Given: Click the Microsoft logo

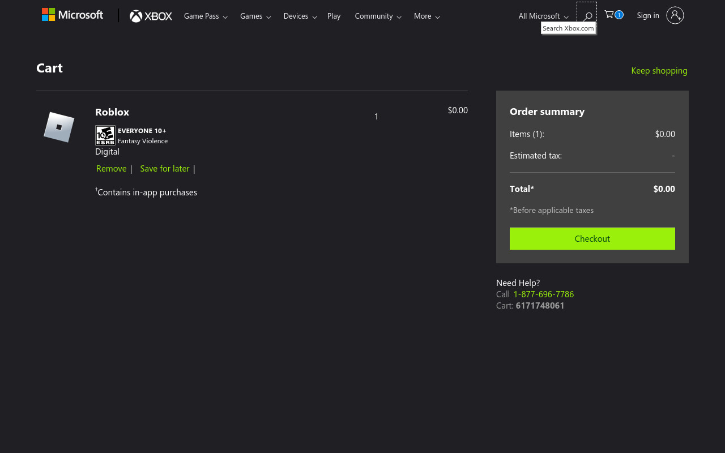Looking at the screenshot, I should pos(72,15).
